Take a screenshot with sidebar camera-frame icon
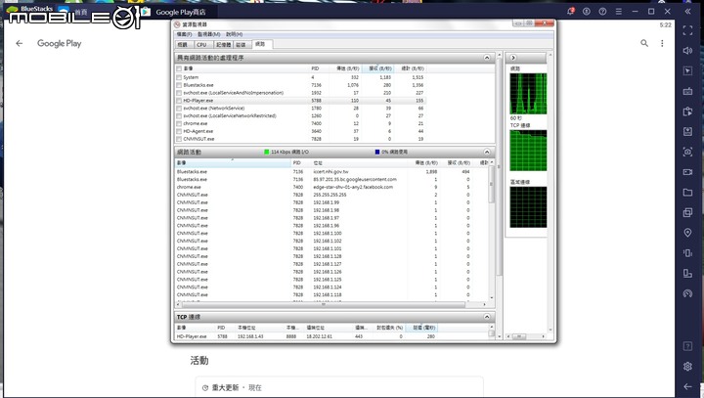 [687, 152]
